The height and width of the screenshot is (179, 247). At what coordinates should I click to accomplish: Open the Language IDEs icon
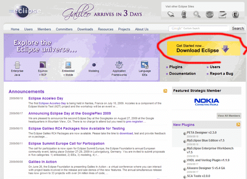[x=145, y=65]
